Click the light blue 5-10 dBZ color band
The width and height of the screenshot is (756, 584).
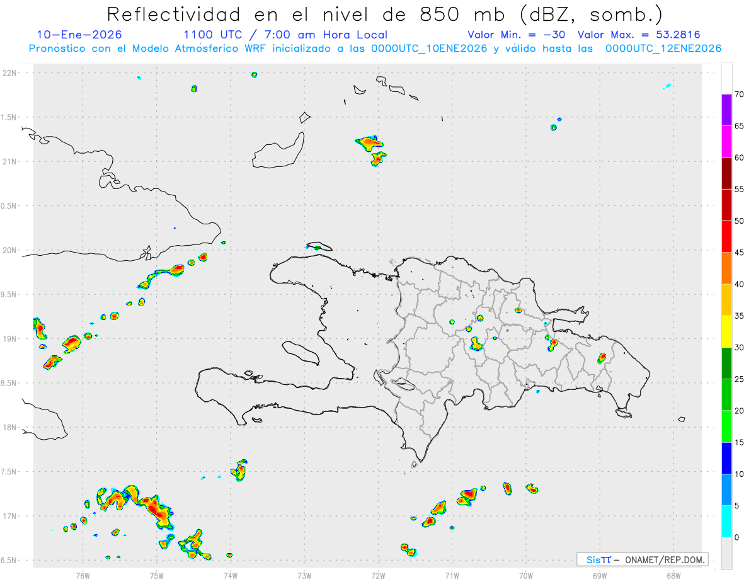[726, 490]
